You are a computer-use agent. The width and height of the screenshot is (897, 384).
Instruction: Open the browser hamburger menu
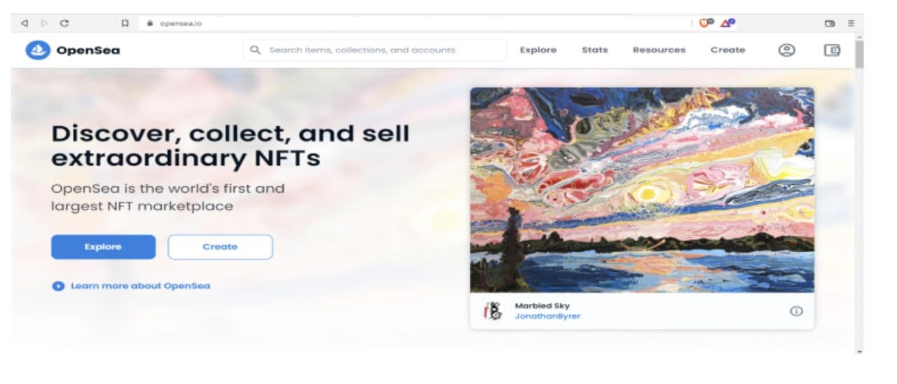(851, 23)
